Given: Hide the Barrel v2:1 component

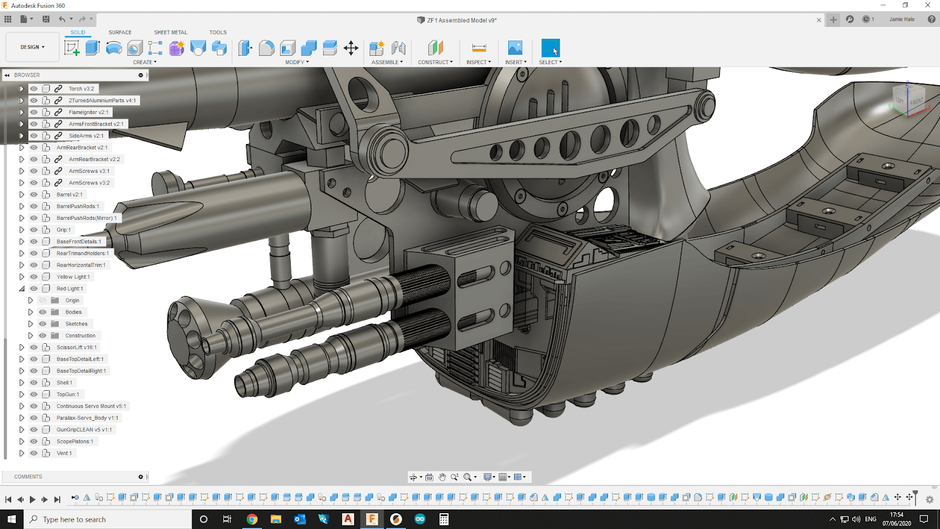Looking at the screenshot, I should click(34, 195).
